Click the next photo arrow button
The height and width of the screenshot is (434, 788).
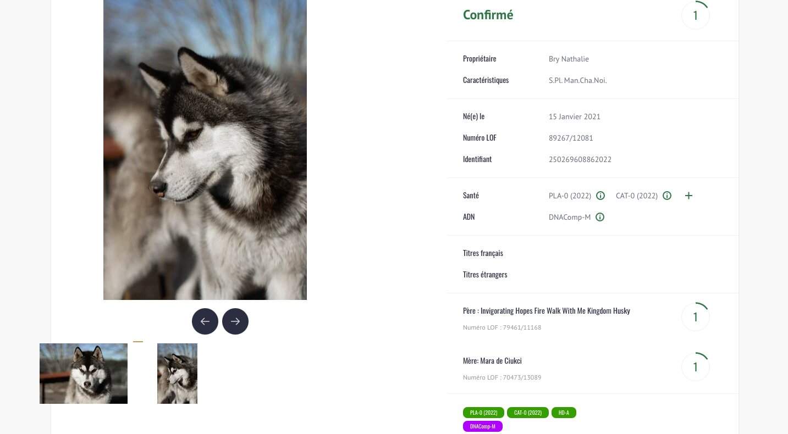coord(235,321)
